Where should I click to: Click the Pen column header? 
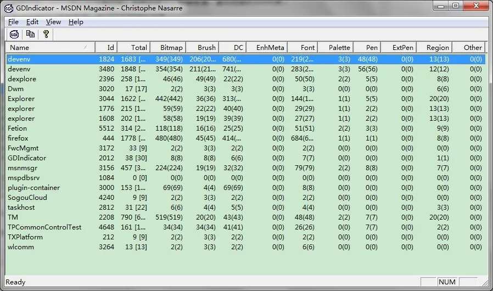(367, 48)
